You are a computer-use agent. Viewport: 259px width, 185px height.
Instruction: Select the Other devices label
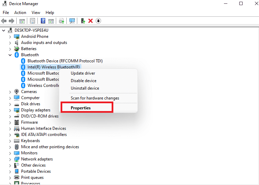pyautogui.click(x=33, y=165)
